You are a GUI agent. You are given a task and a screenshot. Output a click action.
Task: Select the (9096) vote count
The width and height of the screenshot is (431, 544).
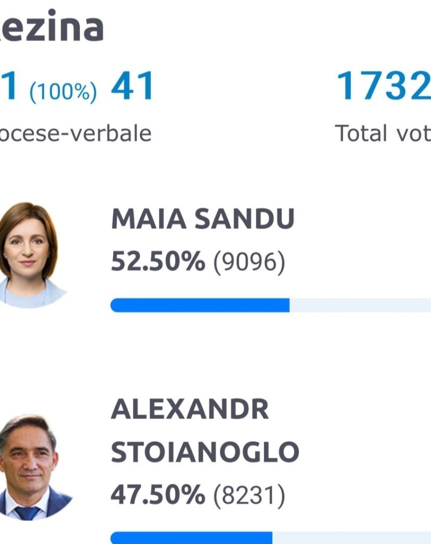coord(249,262)
